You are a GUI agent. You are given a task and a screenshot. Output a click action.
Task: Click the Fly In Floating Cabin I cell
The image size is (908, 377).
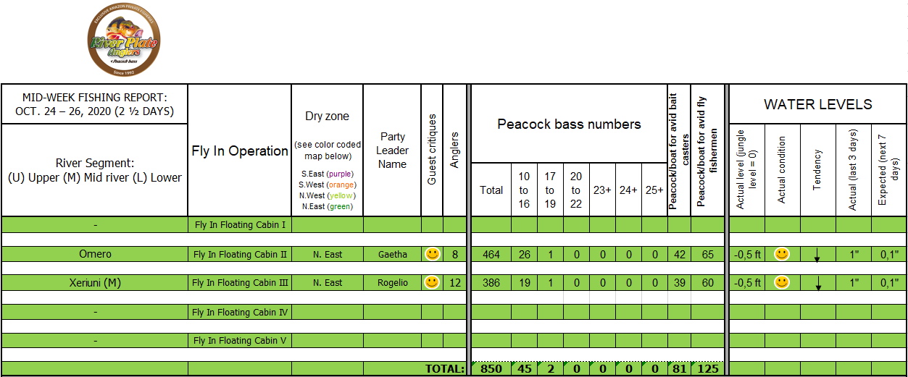pos(240,225)
